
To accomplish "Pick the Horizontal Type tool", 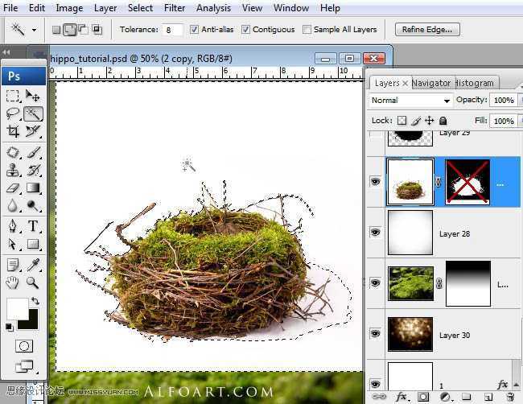I will tap(33, 226).
